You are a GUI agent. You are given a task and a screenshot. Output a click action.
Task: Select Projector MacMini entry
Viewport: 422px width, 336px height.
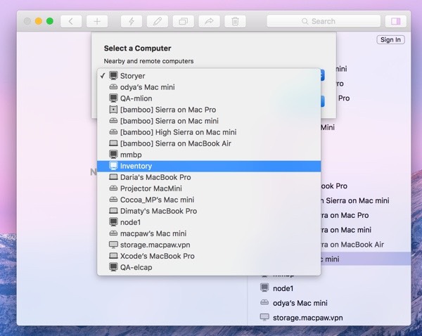(209, 188)
